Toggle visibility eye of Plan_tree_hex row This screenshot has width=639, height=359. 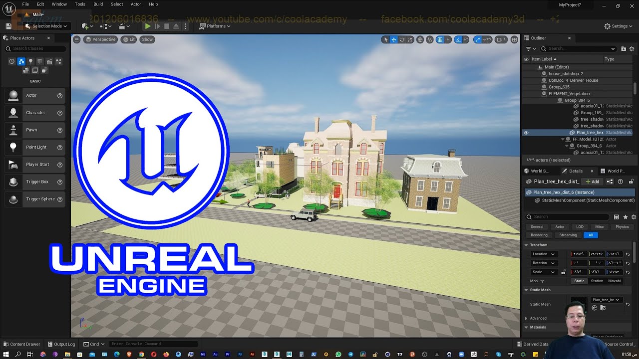526,133
